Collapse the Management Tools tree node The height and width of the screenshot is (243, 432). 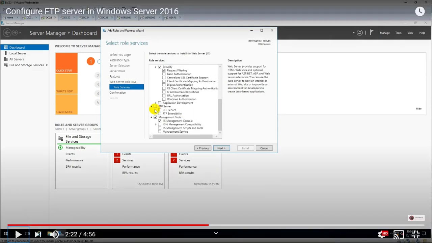pyautogui.click(x=151, y=117)
